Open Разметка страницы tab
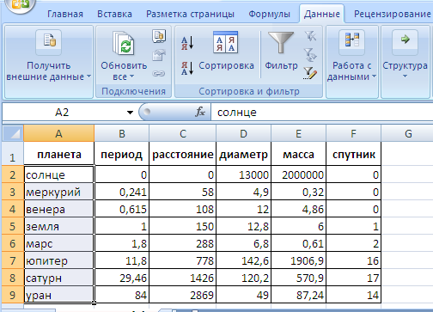The height and width of the screenshot is (312, 433). [x=190, y=14]
